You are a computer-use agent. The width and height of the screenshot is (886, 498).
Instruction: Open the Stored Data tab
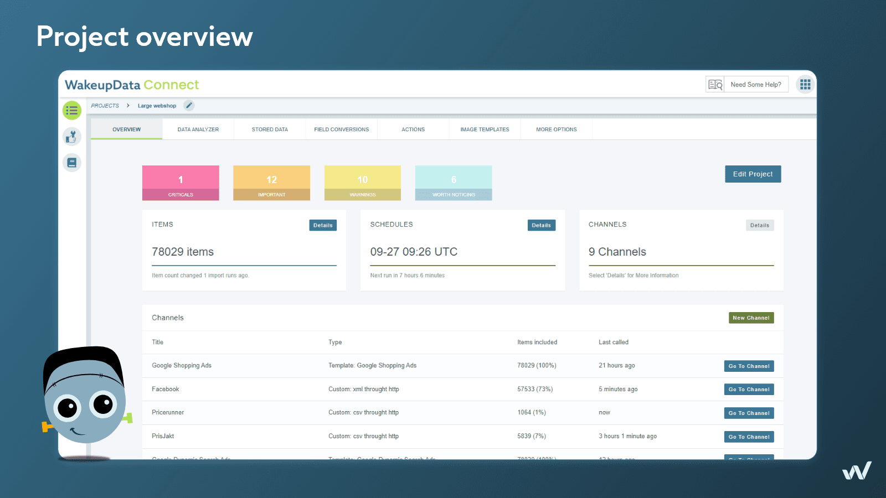click(270, 129)
